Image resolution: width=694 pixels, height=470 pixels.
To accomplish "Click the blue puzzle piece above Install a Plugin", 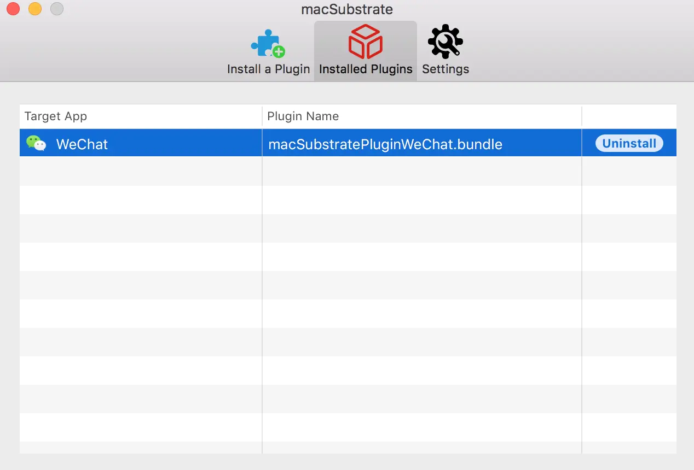I will [x=267, y=43].
